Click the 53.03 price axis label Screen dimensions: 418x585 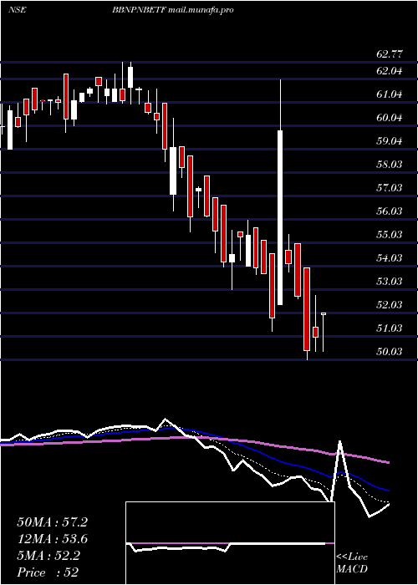(390, 281)
